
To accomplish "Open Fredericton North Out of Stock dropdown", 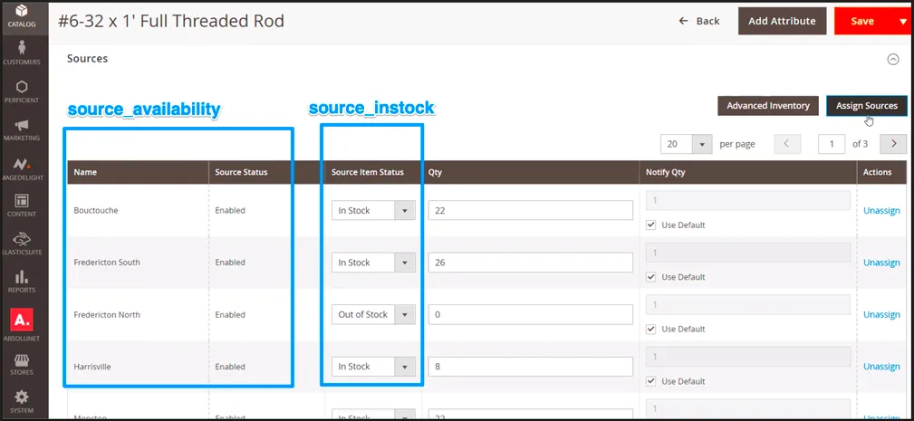I will pos(373,314).
